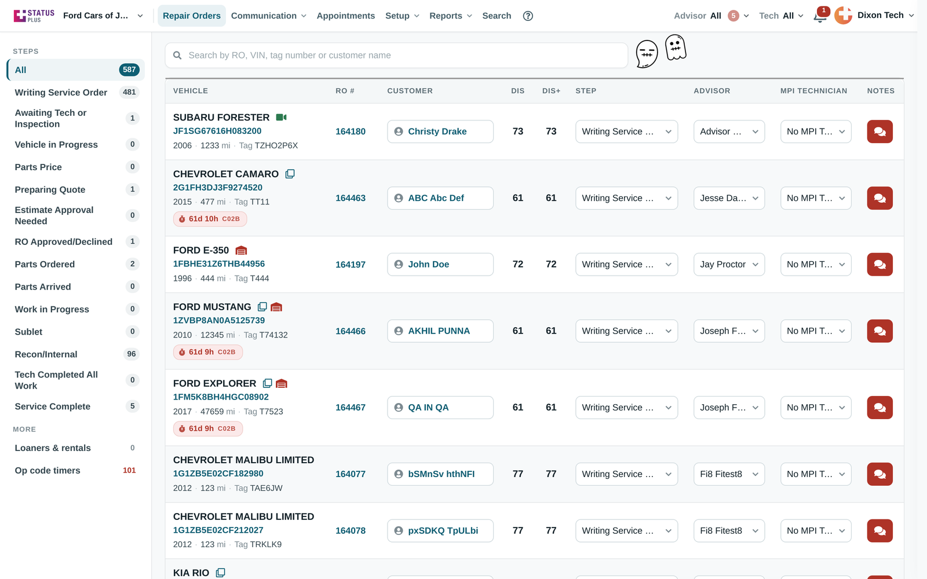
Task: Click the garage icon beside Ford Explorer
Action: (282, 383)
